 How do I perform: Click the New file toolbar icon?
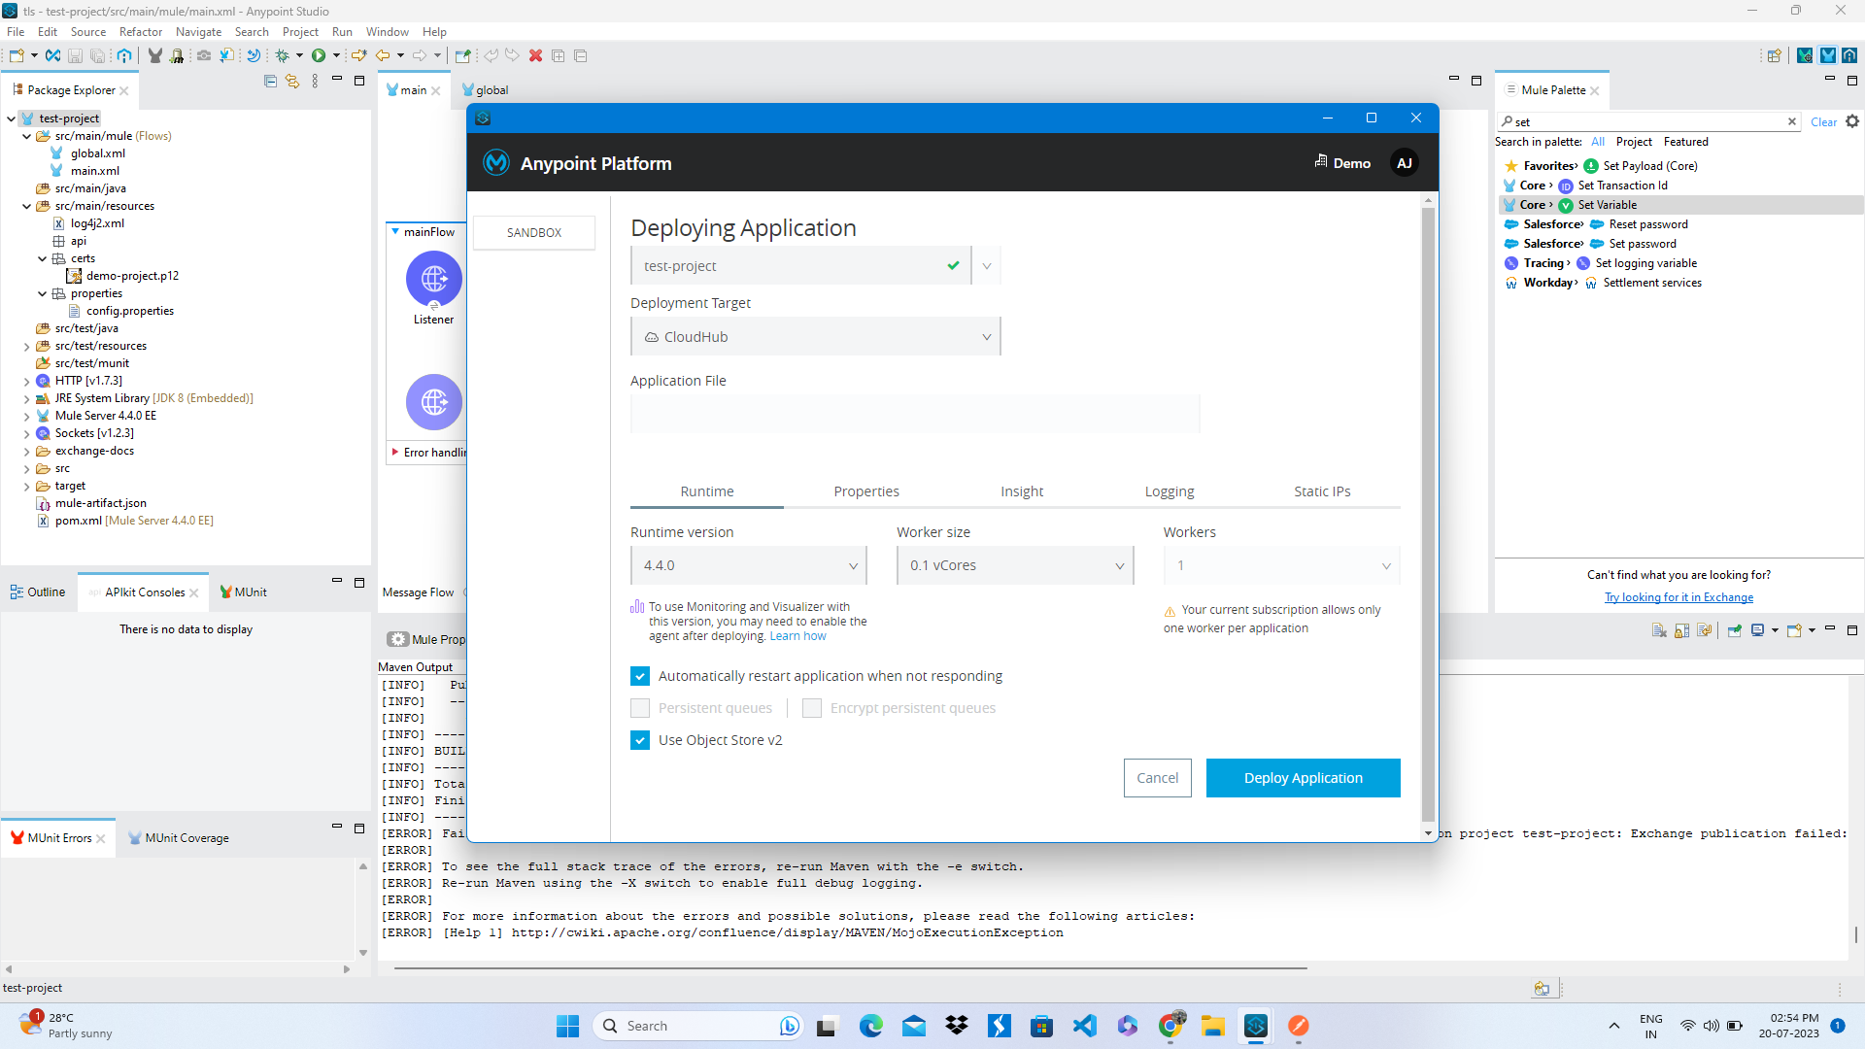coord(17,55)
